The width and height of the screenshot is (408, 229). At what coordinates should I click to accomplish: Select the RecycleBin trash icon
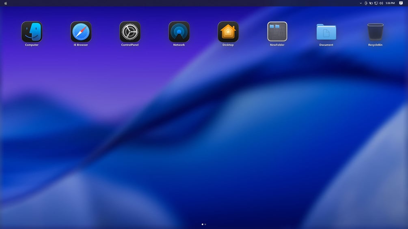[x=376, y=32]
